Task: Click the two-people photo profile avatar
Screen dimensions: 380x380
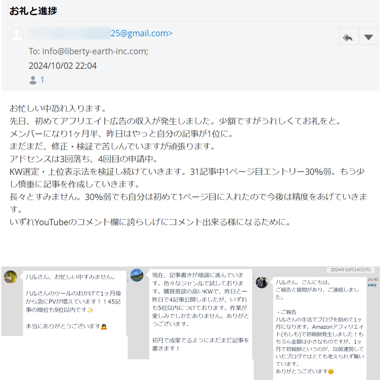Action: [x=262, y=282]
